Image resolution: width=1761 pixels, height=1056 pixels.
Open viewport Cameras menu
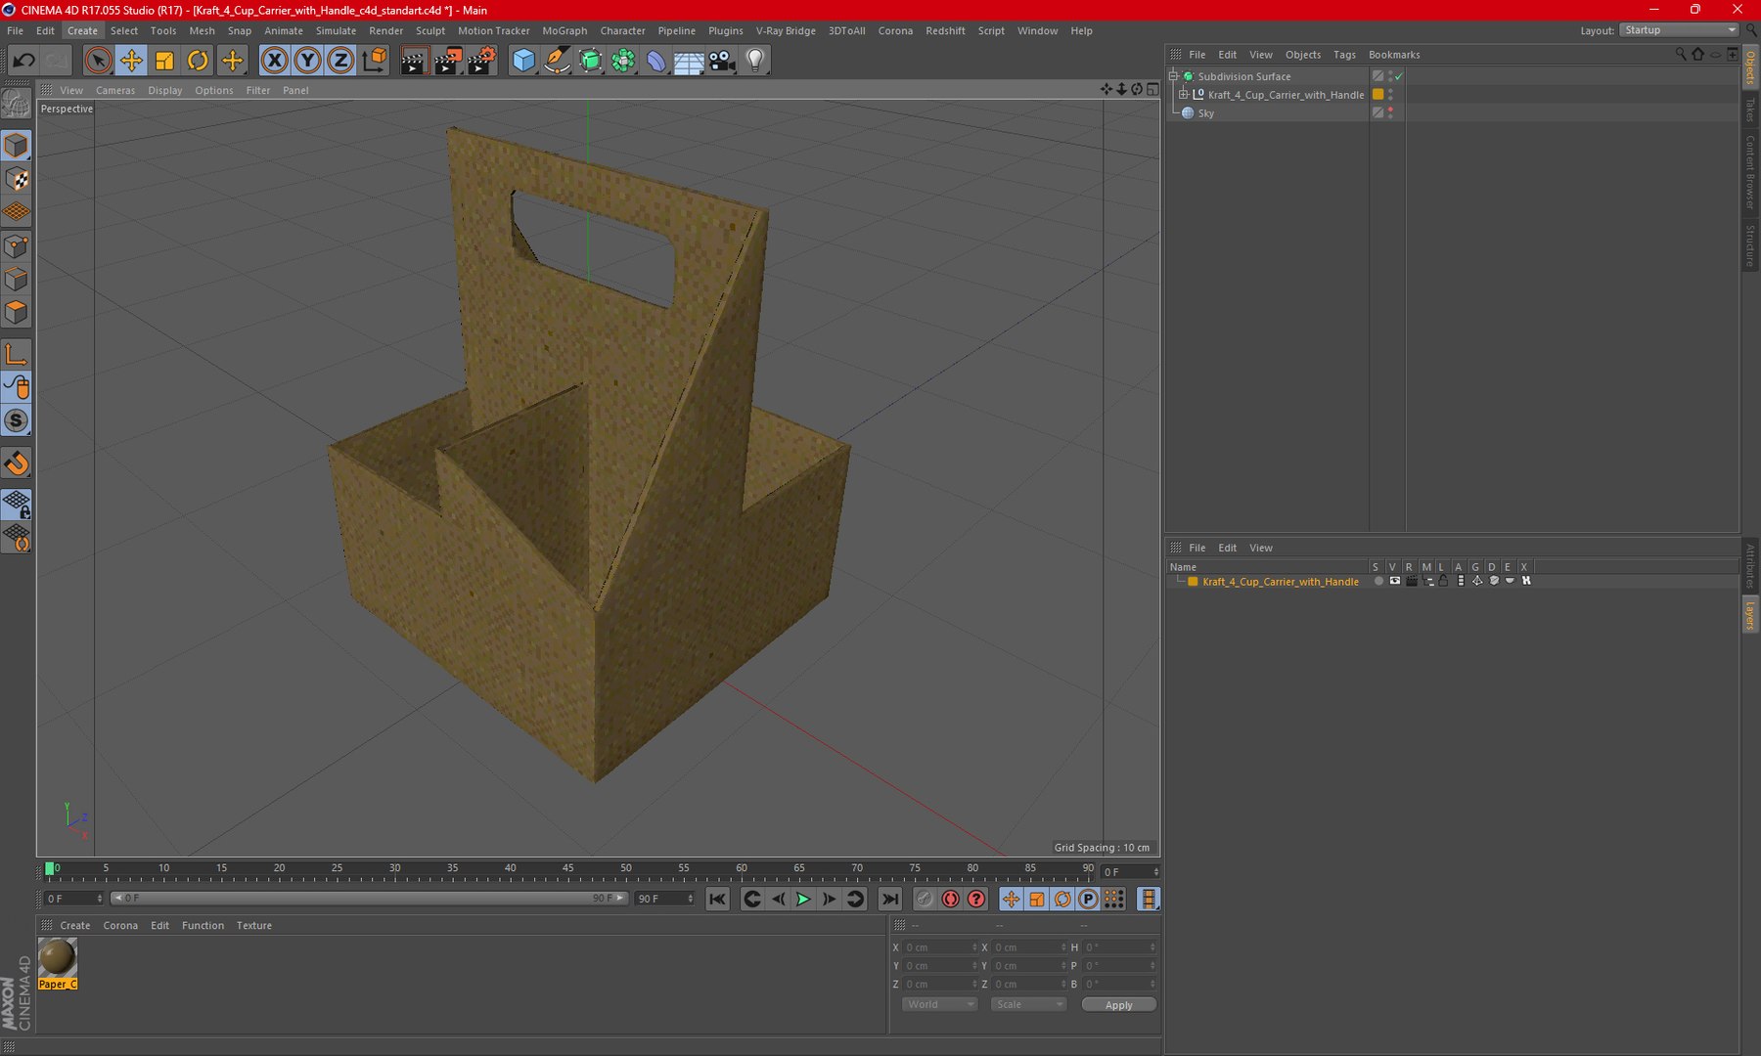pyautogui.click(x=115, y=90)
